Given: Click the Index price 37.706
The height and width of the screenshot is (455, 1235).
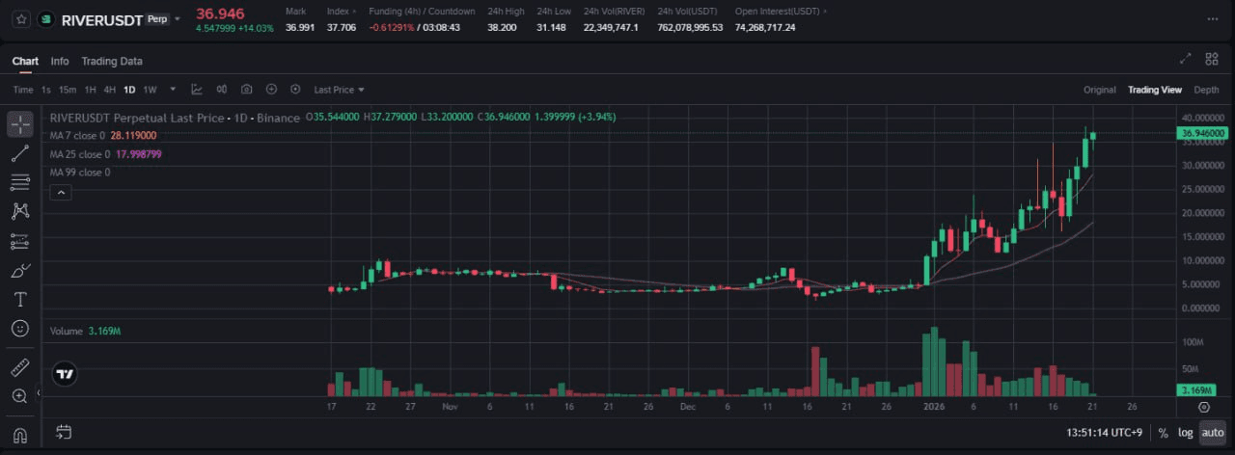Looking at the screenshot, I should pos(342,27).
